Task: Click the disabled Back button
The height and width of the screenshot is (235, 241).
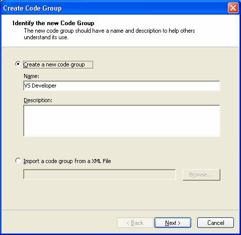Action: point(135,223)
